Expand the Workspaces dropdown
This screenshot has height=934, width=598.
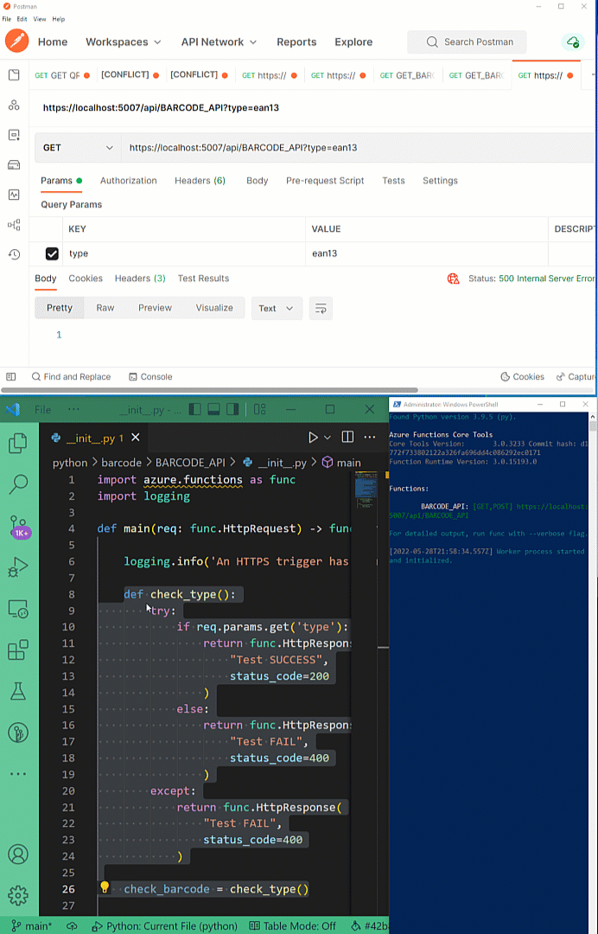pyautogui.click(x=124, y=42)
